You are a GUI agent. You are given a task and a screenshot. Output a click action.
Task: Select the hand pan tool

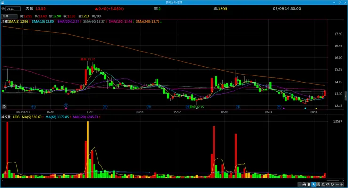(308, 184)
